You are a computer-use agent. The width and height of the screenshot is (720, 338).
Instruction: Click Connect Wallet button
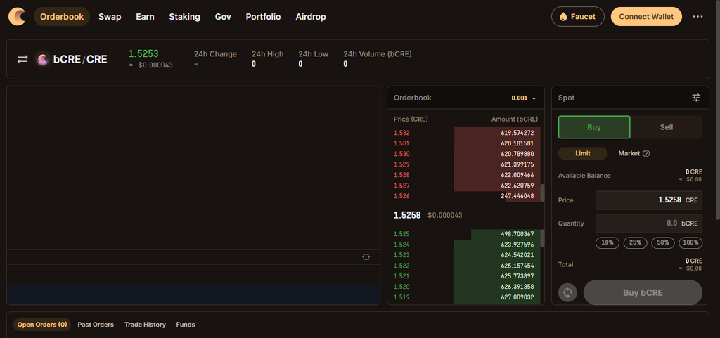[x=646, y=16]
